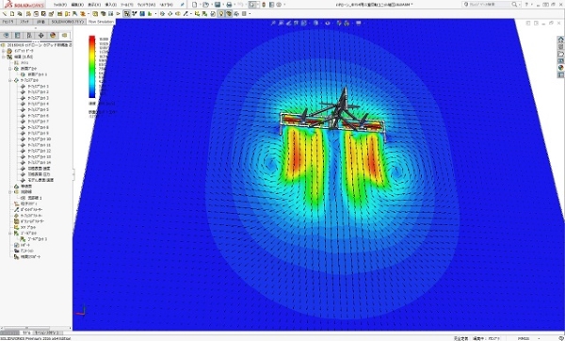
Task: Switch to the Flow Simulation tab
Action: [101, 22]
